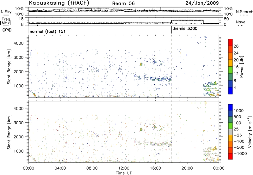Screen dimensions: 253x175
Task: Select the N.Sky legend label
Action: [x=6, y=12]
